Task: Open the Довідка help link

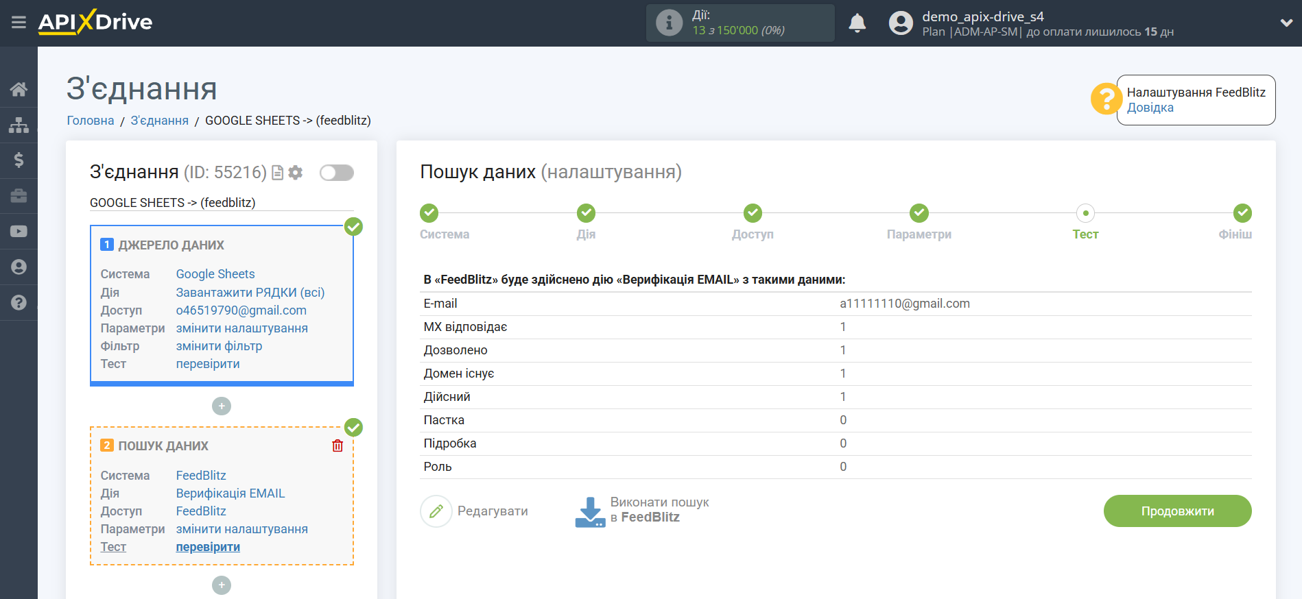Action: (x=1150, y=108)
